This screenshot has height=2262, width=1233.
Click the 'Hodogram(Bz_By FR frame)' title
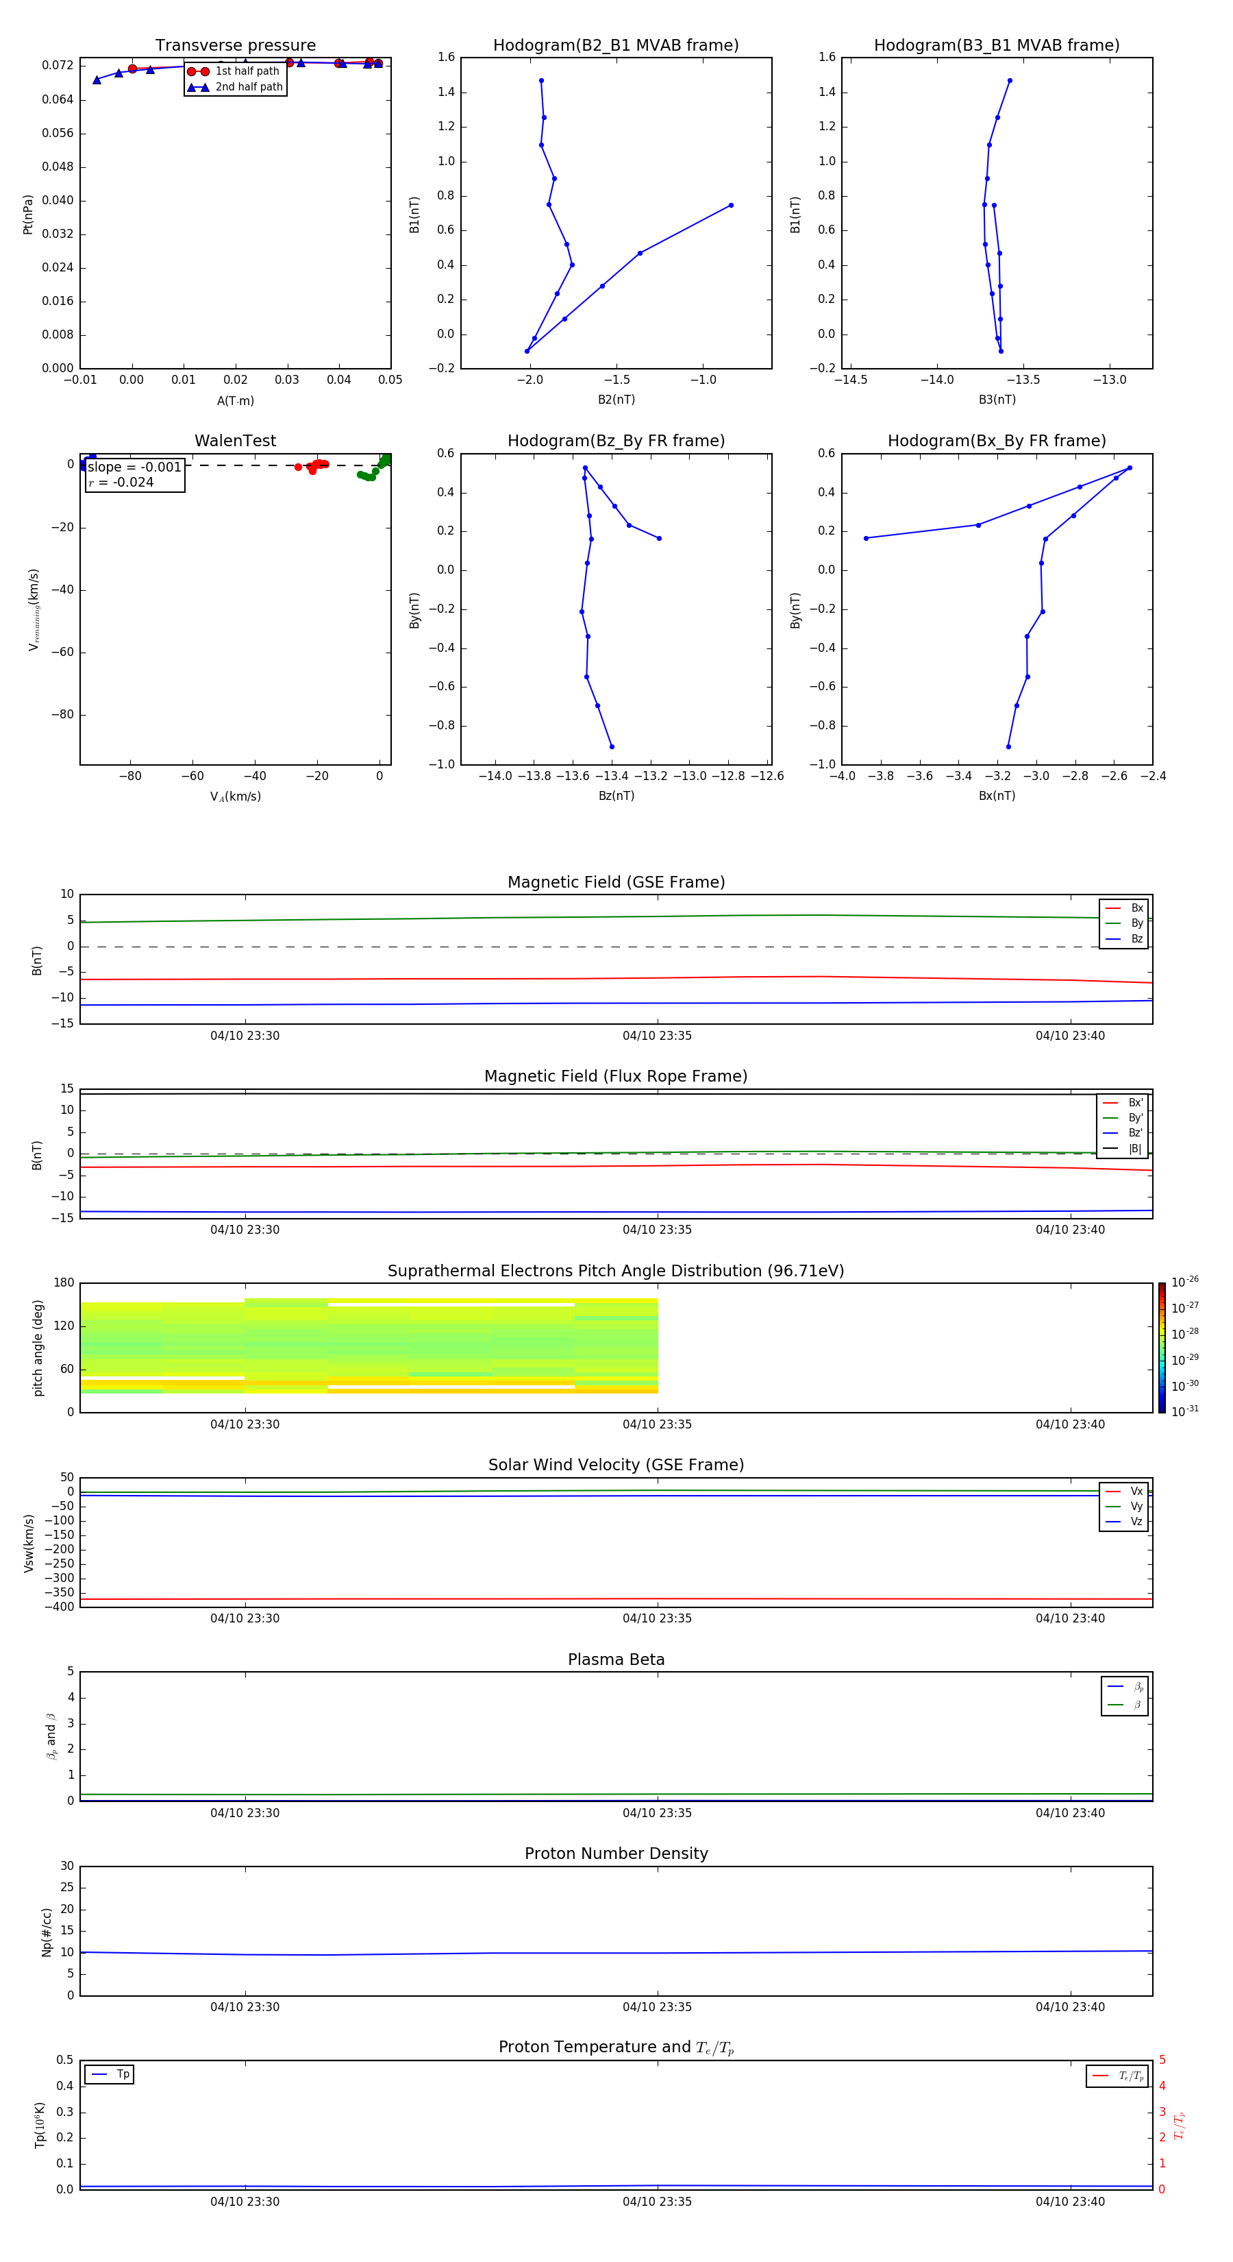(616, 441)
